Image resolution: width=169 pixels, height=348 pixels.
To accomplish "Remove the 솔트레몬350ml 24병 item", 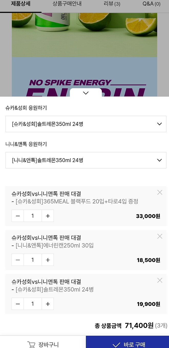I will tap(160, 280).
